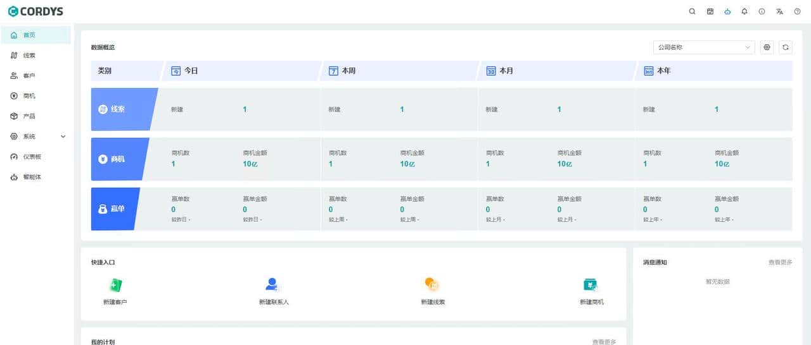
Task: Click the 新建联系人 quick entry label
Action: (274, 302)
